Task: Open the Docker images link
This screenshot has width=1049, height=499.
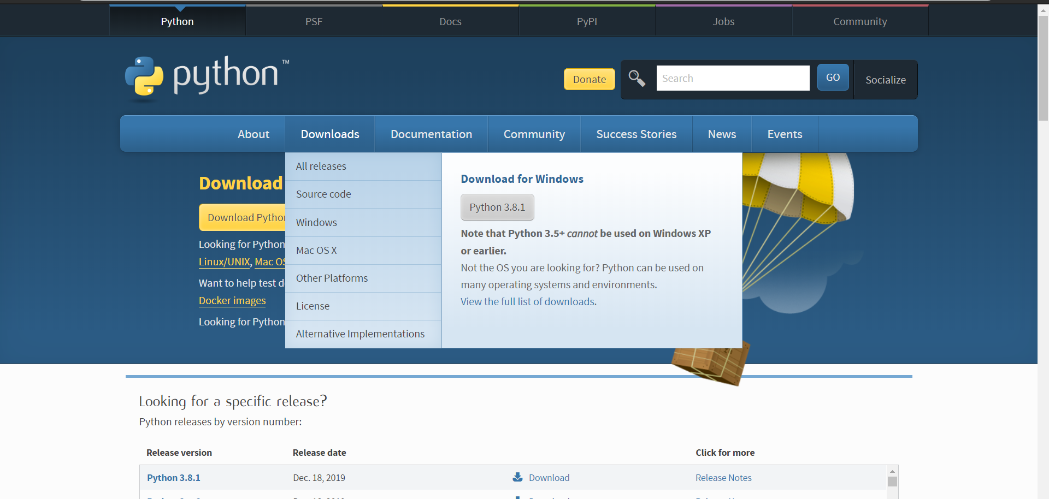Action: 232,300
